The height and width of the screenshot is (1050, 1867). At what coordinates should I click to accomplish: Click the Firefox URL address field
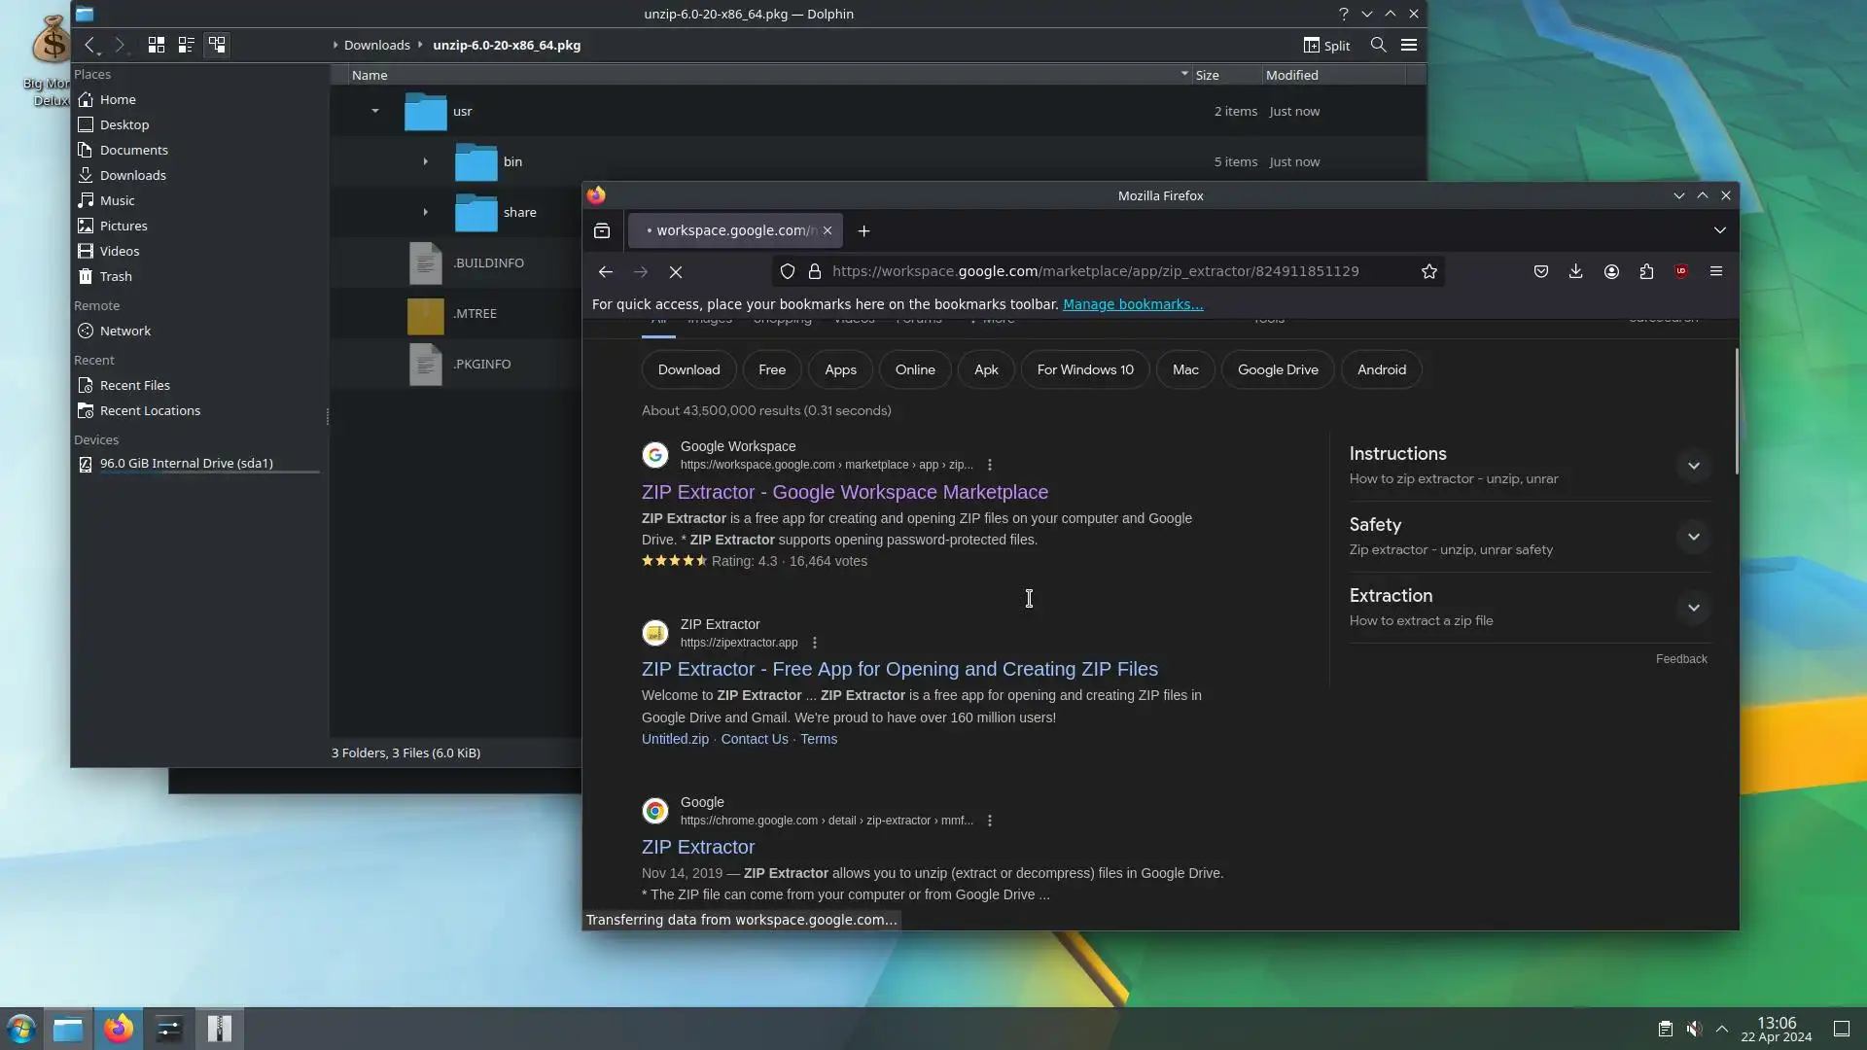click(1094, 271)
